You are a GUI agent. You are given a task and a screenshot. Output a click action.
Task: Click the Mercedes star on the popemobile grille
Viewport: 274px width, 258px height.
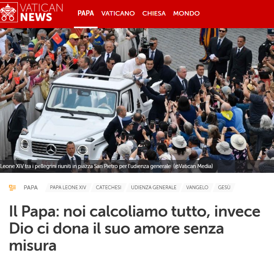[x=51, y=150]
